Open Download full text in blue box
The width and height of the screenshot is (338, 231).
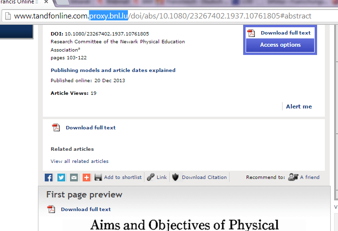coord(285,33)
